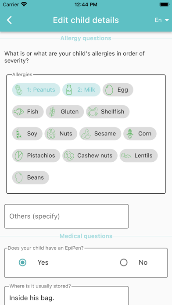Select Yes radio button for EpiPen
Viewport: 172px width, 305px height.
[22, 262]
